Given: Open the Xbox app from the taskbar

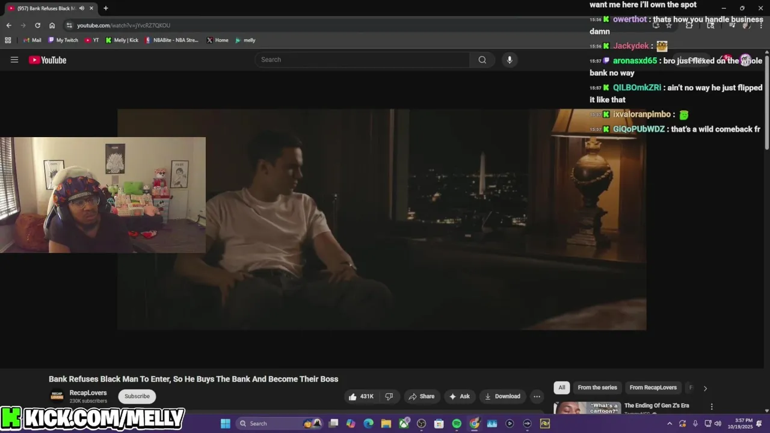Looking at the screenshot, I should [x=404, y=423].
